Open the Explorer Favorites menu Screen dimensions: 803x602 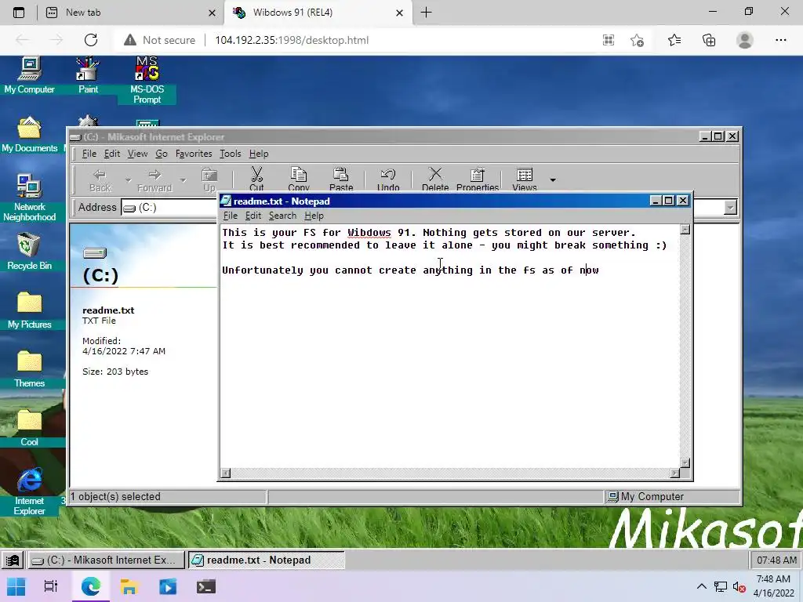[194, 154]
